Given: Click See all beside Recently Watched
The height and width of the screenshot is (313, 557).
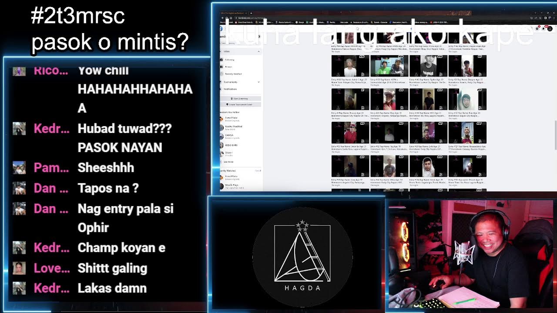Looking at the screenshot, I should [x=258, y=171].
